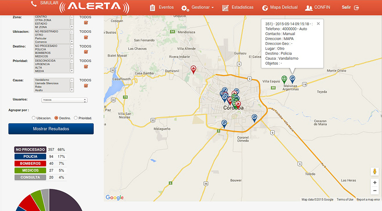
Task: Zoom out the map with minus
Action: (375, 191)
